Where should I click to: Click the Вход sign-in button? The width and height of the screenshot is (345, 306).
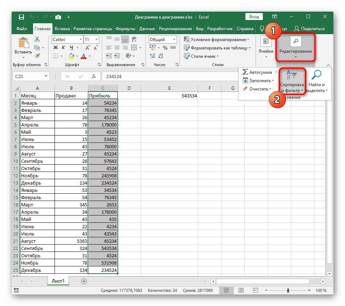click(x=254, y=17)
